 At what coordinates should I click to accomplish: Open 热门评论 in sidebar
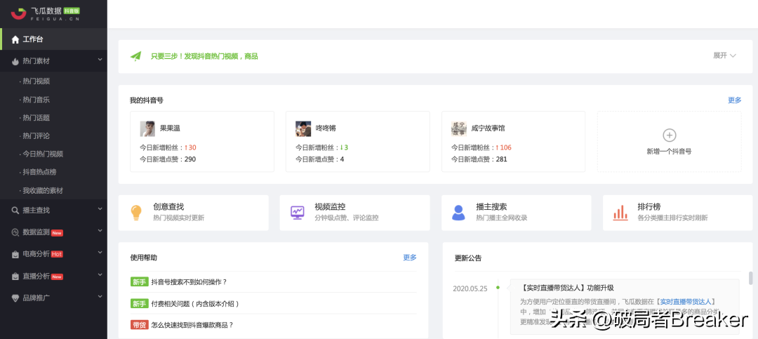coord(36,136)
